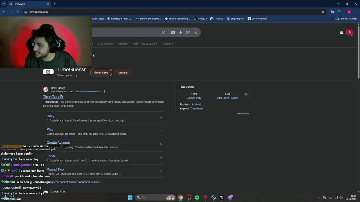Viewport: 360px width, 202px height.
Task: Open the volume control in the tray
Action: coord(341,198)
